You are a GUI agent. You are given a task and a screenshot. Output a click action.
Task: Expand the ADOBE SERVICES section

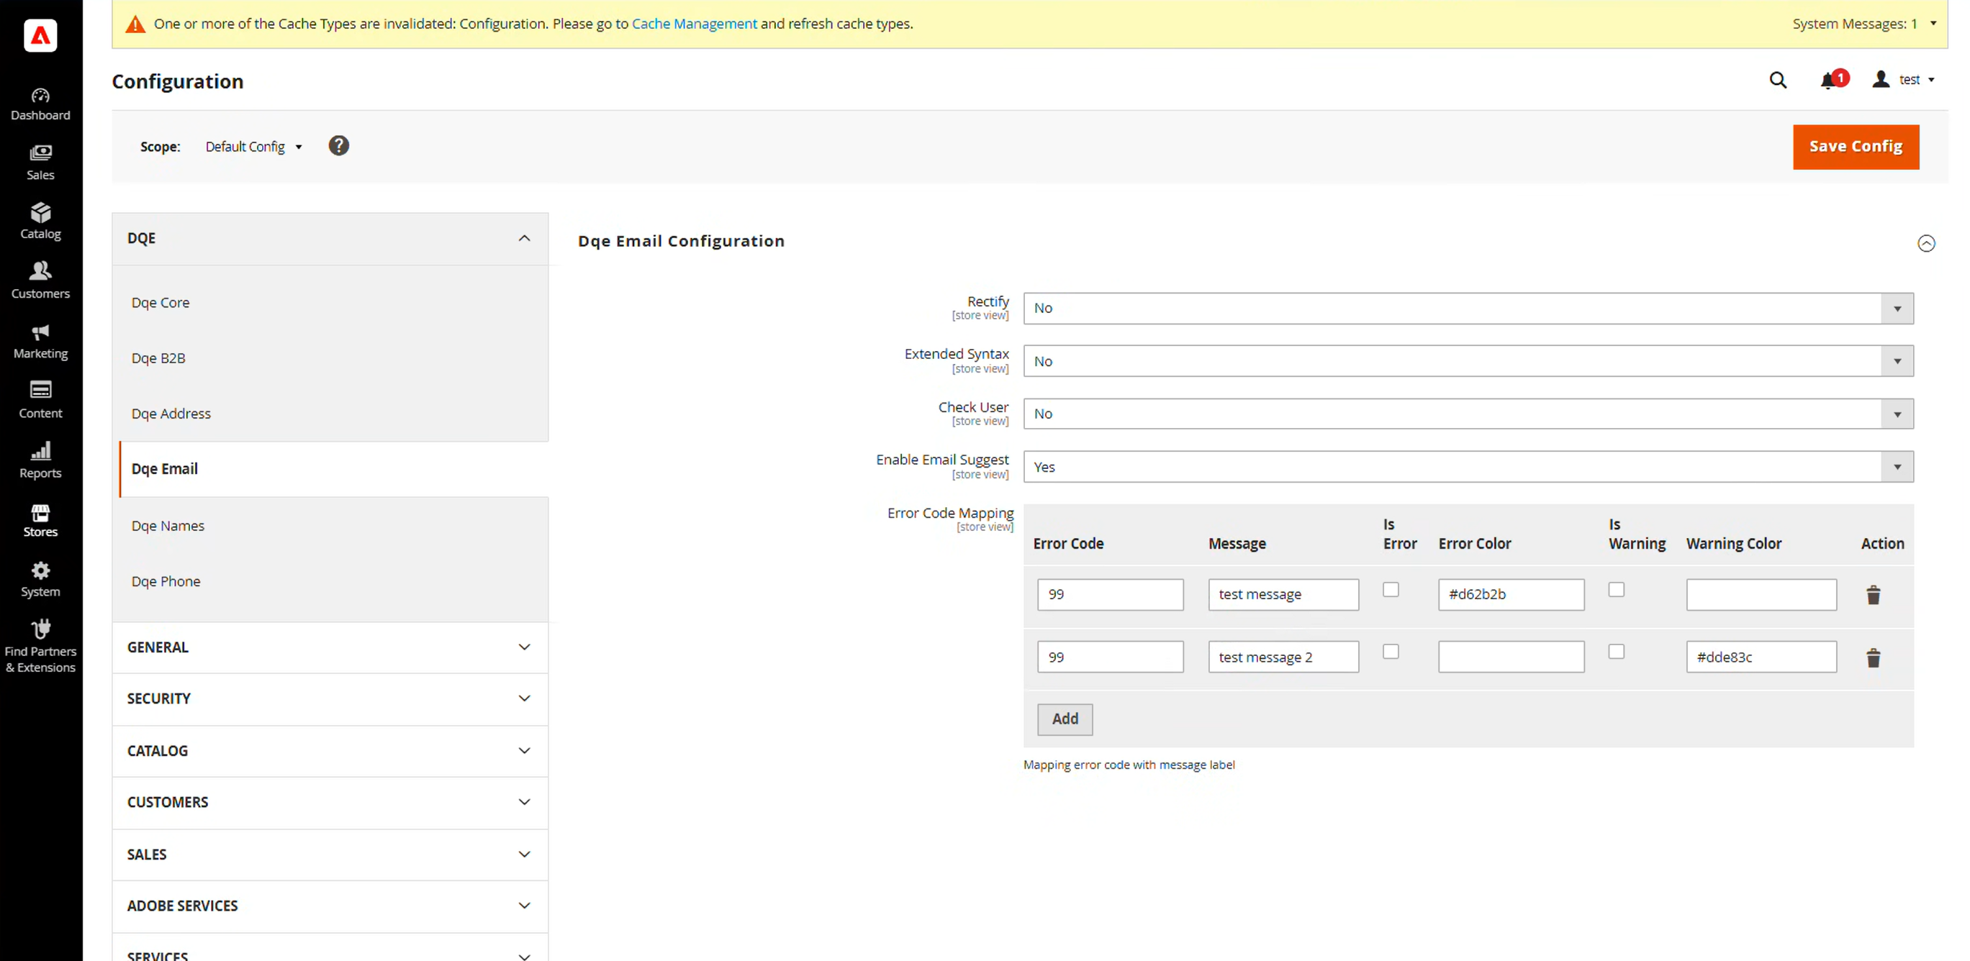(330, 906)
